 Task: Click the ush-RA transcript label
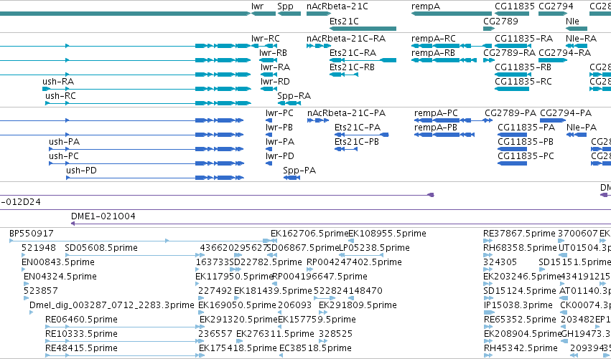pos(58,82)
